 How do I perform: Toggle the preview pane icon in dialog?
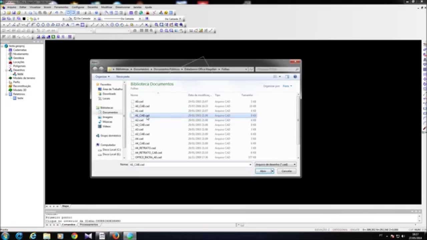tap(287, 77)
